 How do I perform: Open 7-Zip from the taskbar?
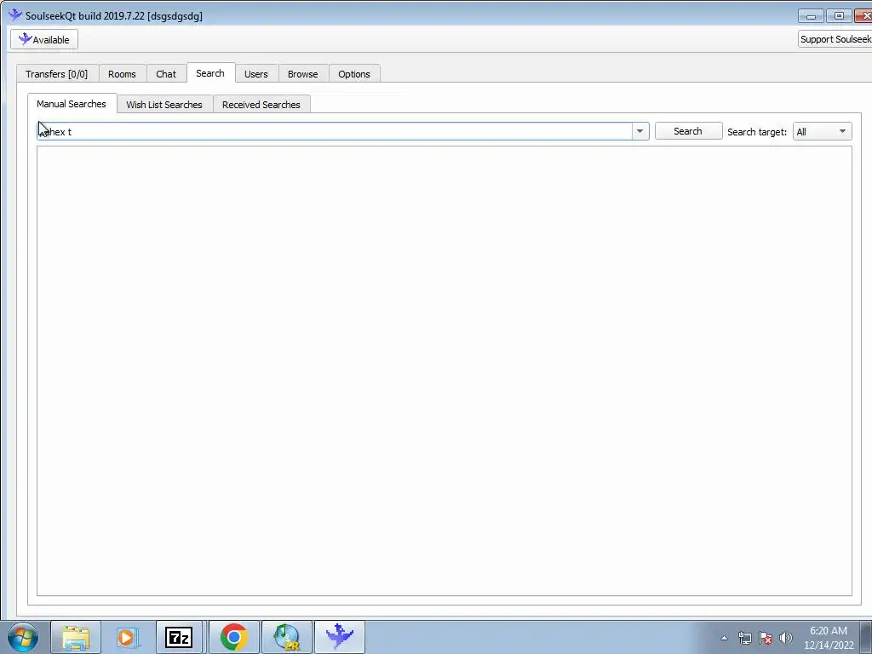pos(179,637)
